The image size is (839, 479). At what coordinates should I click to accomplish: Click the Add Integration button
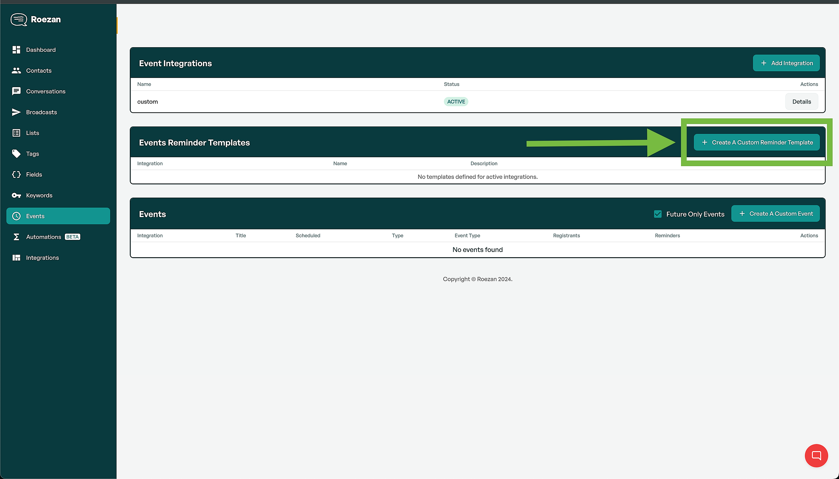coord(786,63)
